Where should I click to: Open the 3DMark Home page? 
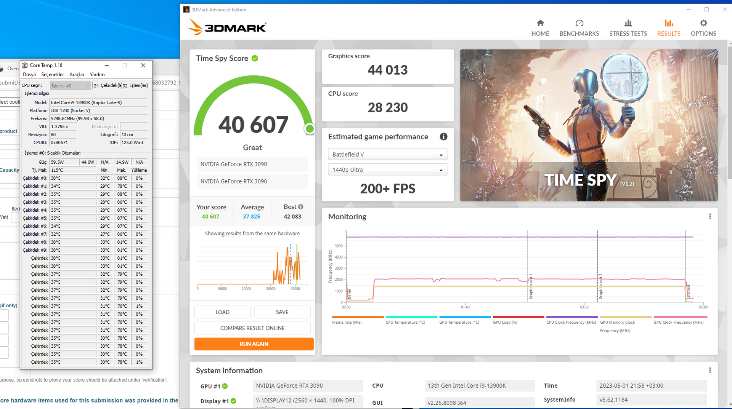point(540,28)
